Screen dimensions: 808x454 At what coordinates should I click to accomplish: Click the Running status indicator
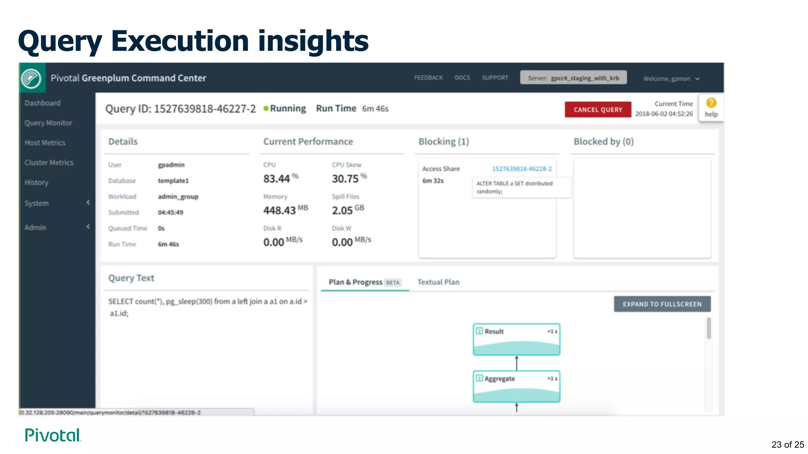(285, 108)
